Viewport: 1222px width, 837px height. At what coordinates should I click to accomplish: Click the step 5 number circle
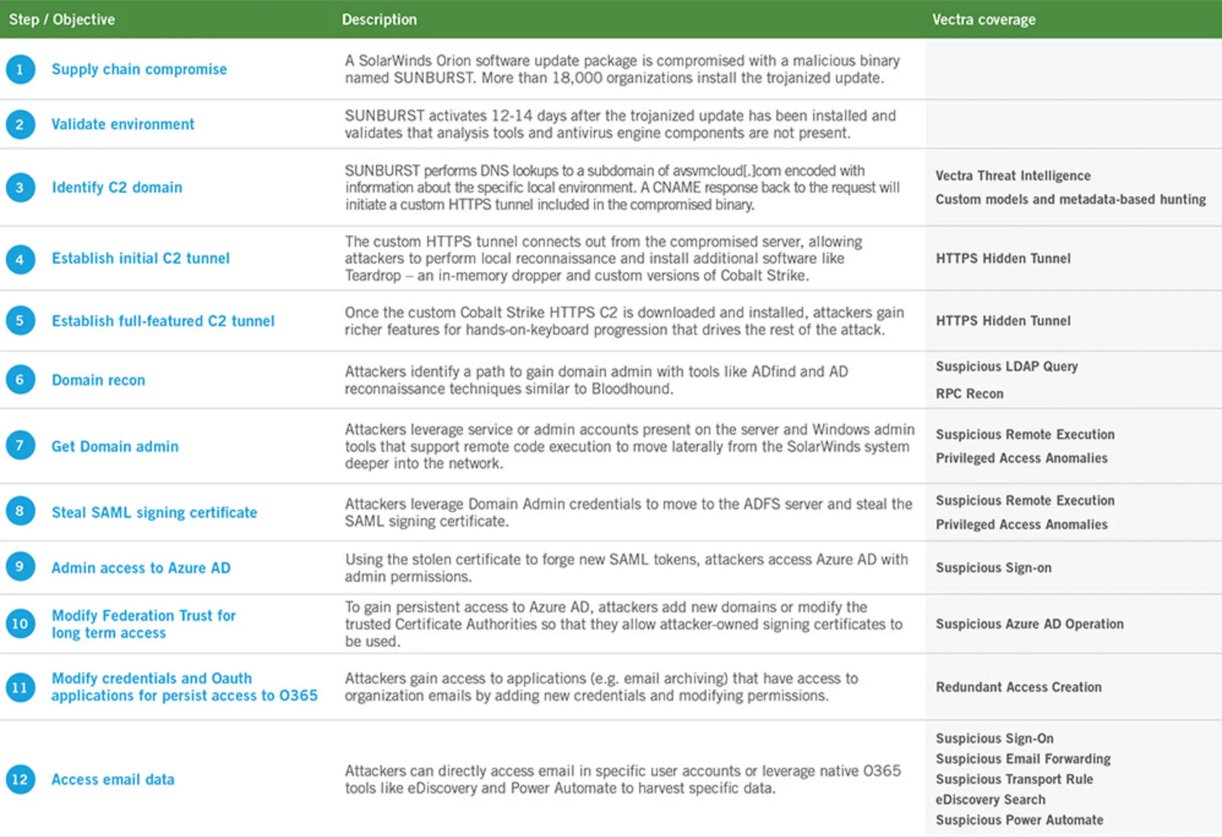tap(20, 321)
